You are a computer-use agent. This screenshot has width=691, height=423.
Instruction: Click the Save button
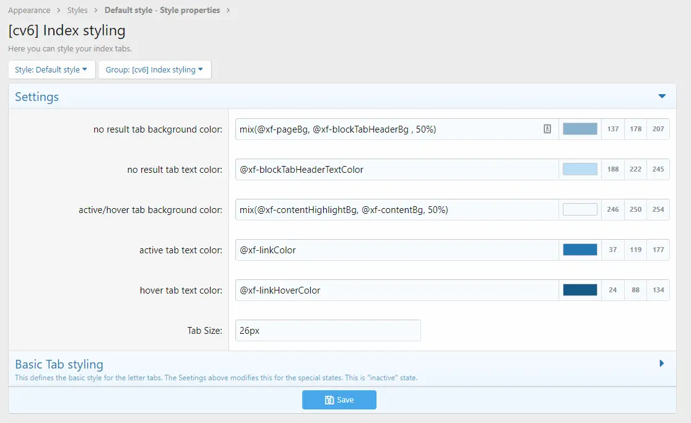click(x=339, y=400)
